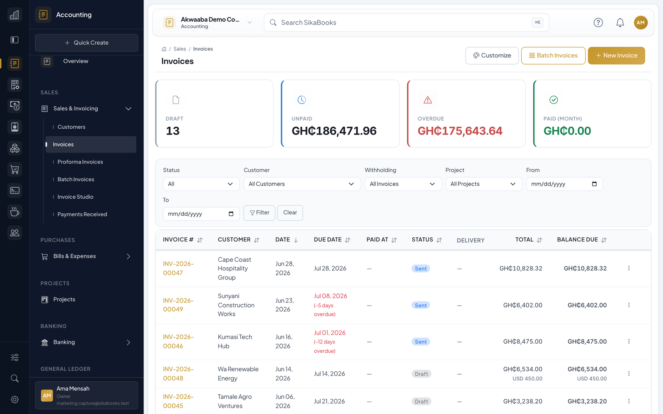Click the Batch Invoices button in header
The width and height of the screenshot is (663, 414).
pyautogui.click(x=553, y=55)
